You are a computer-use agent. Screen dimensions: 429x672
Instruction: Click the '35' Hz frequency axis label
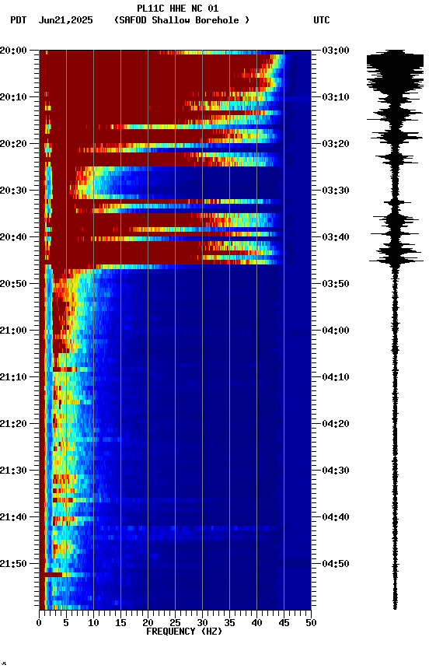[229, 623]
